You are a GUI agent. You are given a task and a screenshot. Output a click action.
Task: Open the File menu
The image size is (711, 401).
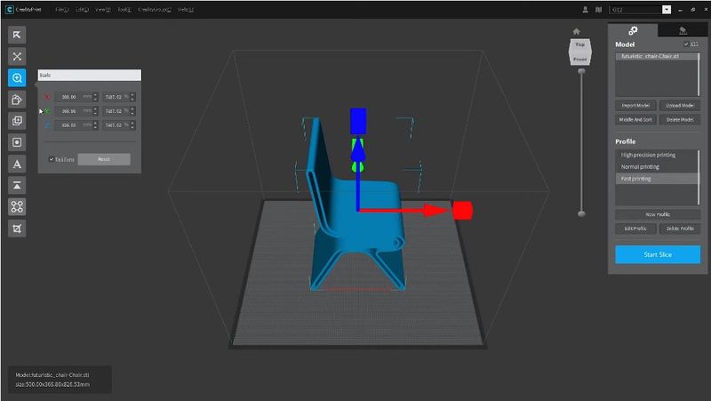coord(62,9)
